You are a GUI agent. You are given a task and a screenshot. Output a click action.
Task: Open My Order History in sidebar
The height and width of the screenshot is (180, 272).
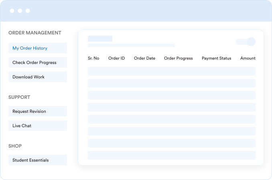click(x=37, y=48)
